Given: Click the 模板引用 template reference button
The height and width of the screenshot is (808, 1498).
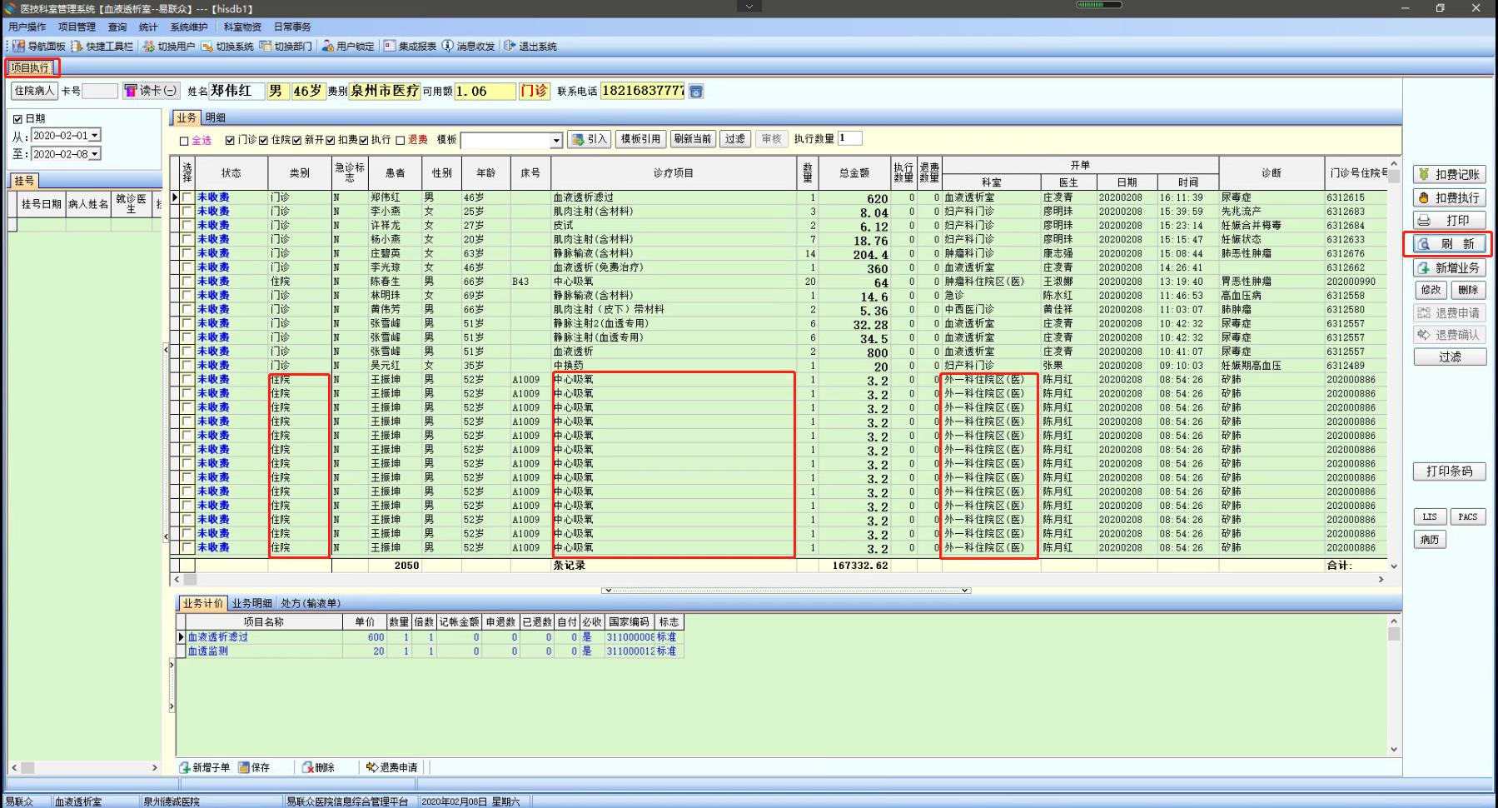Looking at the screenshot, I should pyautogui.click(x=640, y=139).
